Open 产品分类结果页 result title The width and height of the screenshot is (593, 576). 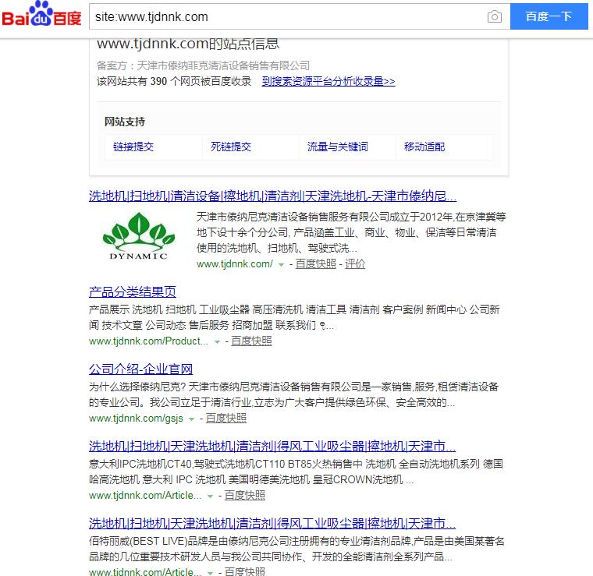point(133,292)
